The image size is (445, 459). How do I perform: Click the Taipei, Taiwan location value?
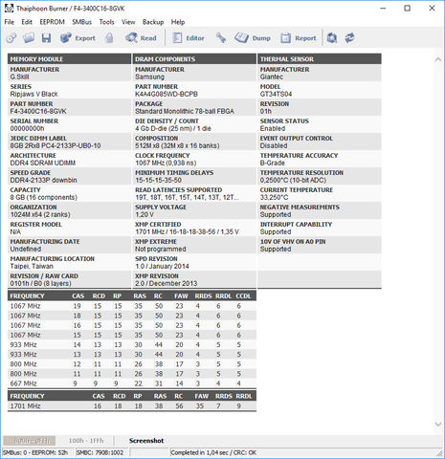point(32,266)
